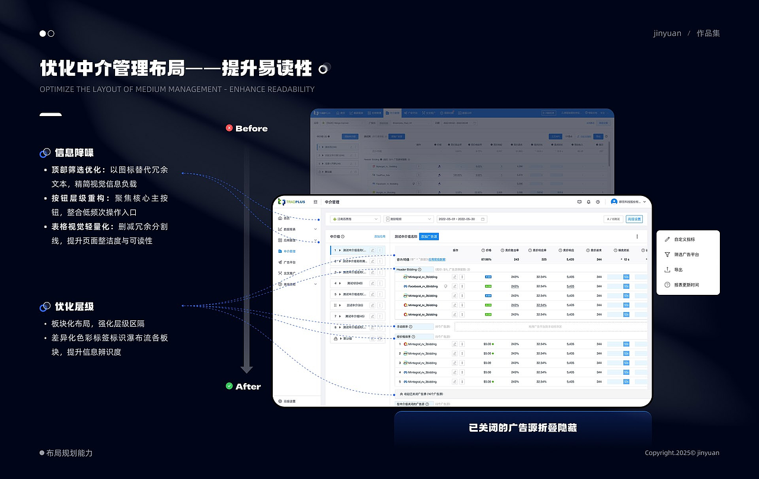Edit price-sorted row 1 Mintegral_rv_3bidding
This screenshot has height=479, width=759.
coord(455,344)
